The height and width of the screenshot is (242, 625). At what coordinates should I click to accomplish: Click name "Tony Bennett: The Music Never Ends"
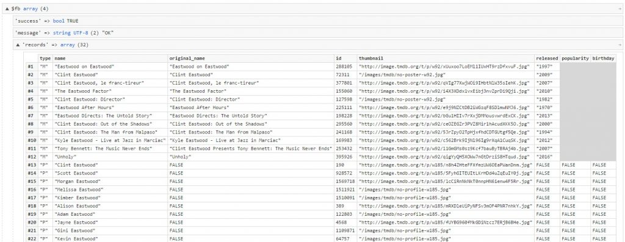pyautogui.click(x=110, y=149)
